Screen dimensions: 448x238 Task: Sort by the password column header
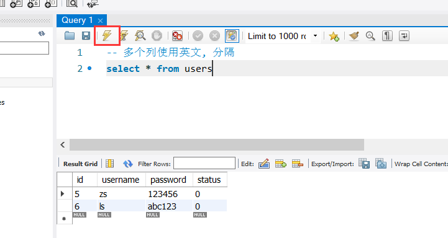pos(169,180)
